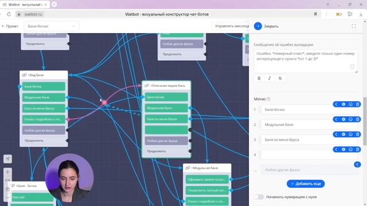Open the Бани бочки project dropdown
This screenshot has width=367, height=206.
(x=51, y=26)
